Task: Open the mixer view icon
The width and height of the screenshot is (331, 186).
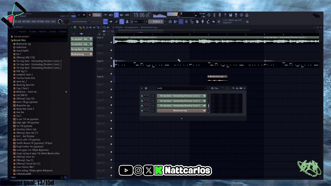Action: click(x=186, y=22)
